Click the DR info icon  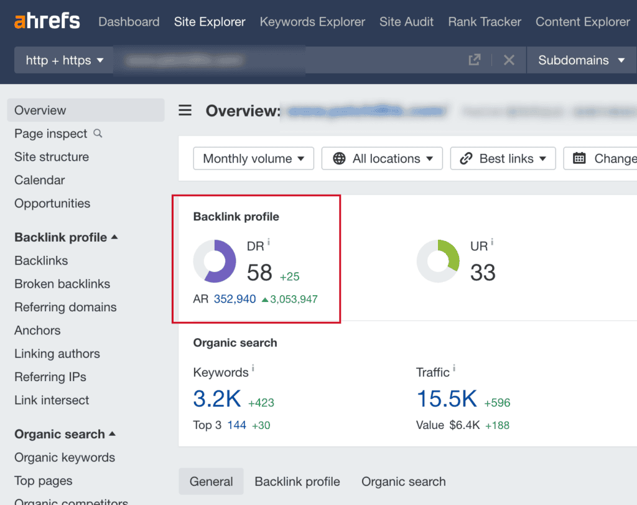click(x=269, y=242)
